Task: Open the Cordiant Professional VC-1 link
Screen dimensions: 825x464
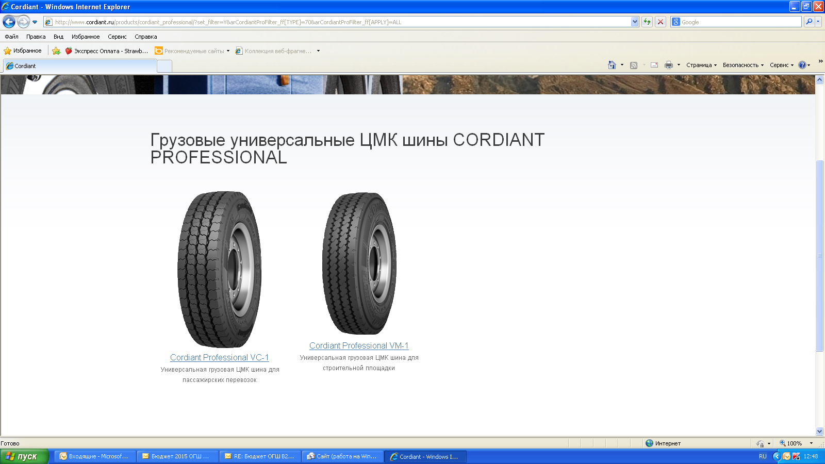Action: coord(220,357)
